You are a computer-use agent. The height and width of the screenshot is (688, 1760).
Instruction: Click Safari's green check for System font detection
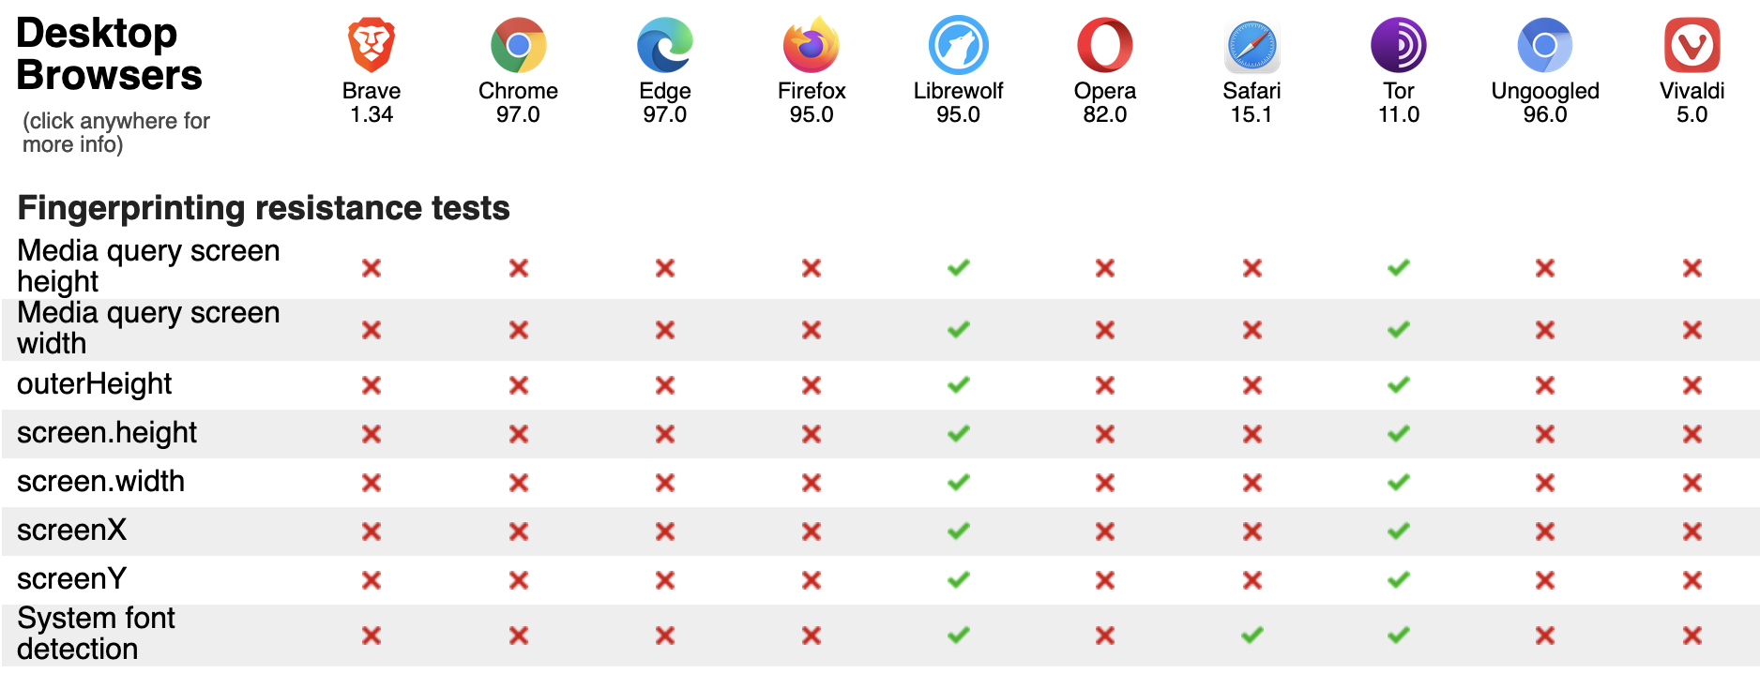tap(1252, 636)
